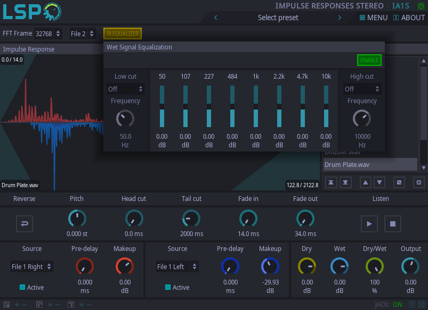
Task: Click the remove file X icon
Action: point(419,182)
